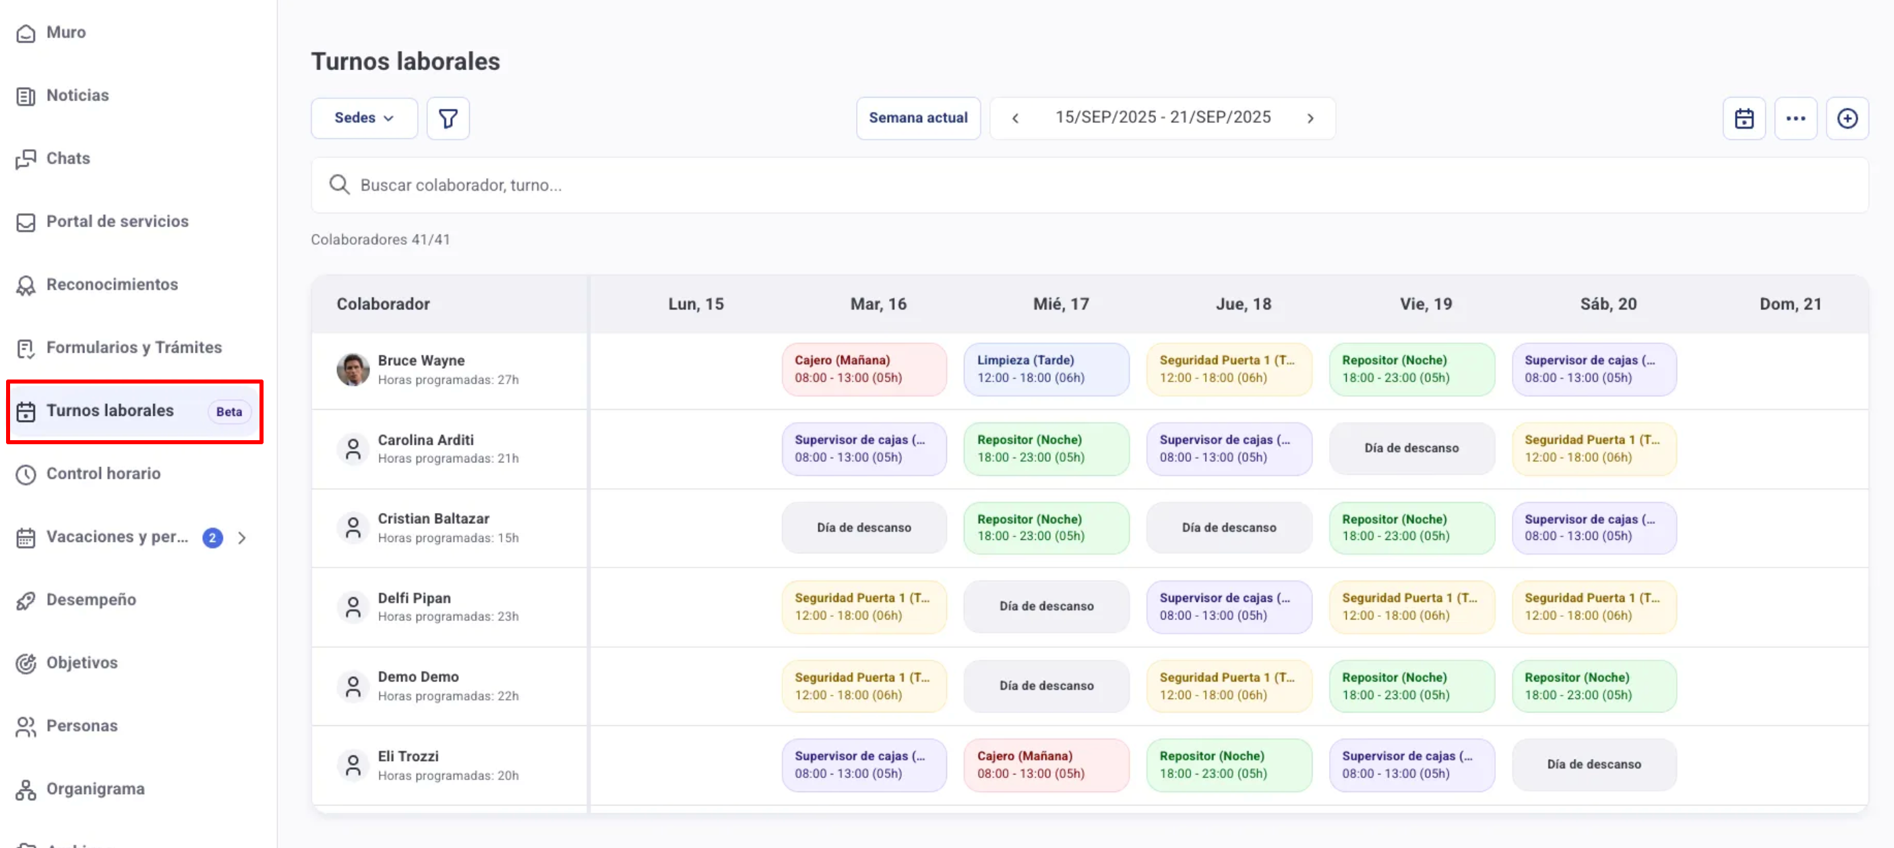1894x848 pixels.
Task: Open the Sedes dropdown
Action: (364, 119)
